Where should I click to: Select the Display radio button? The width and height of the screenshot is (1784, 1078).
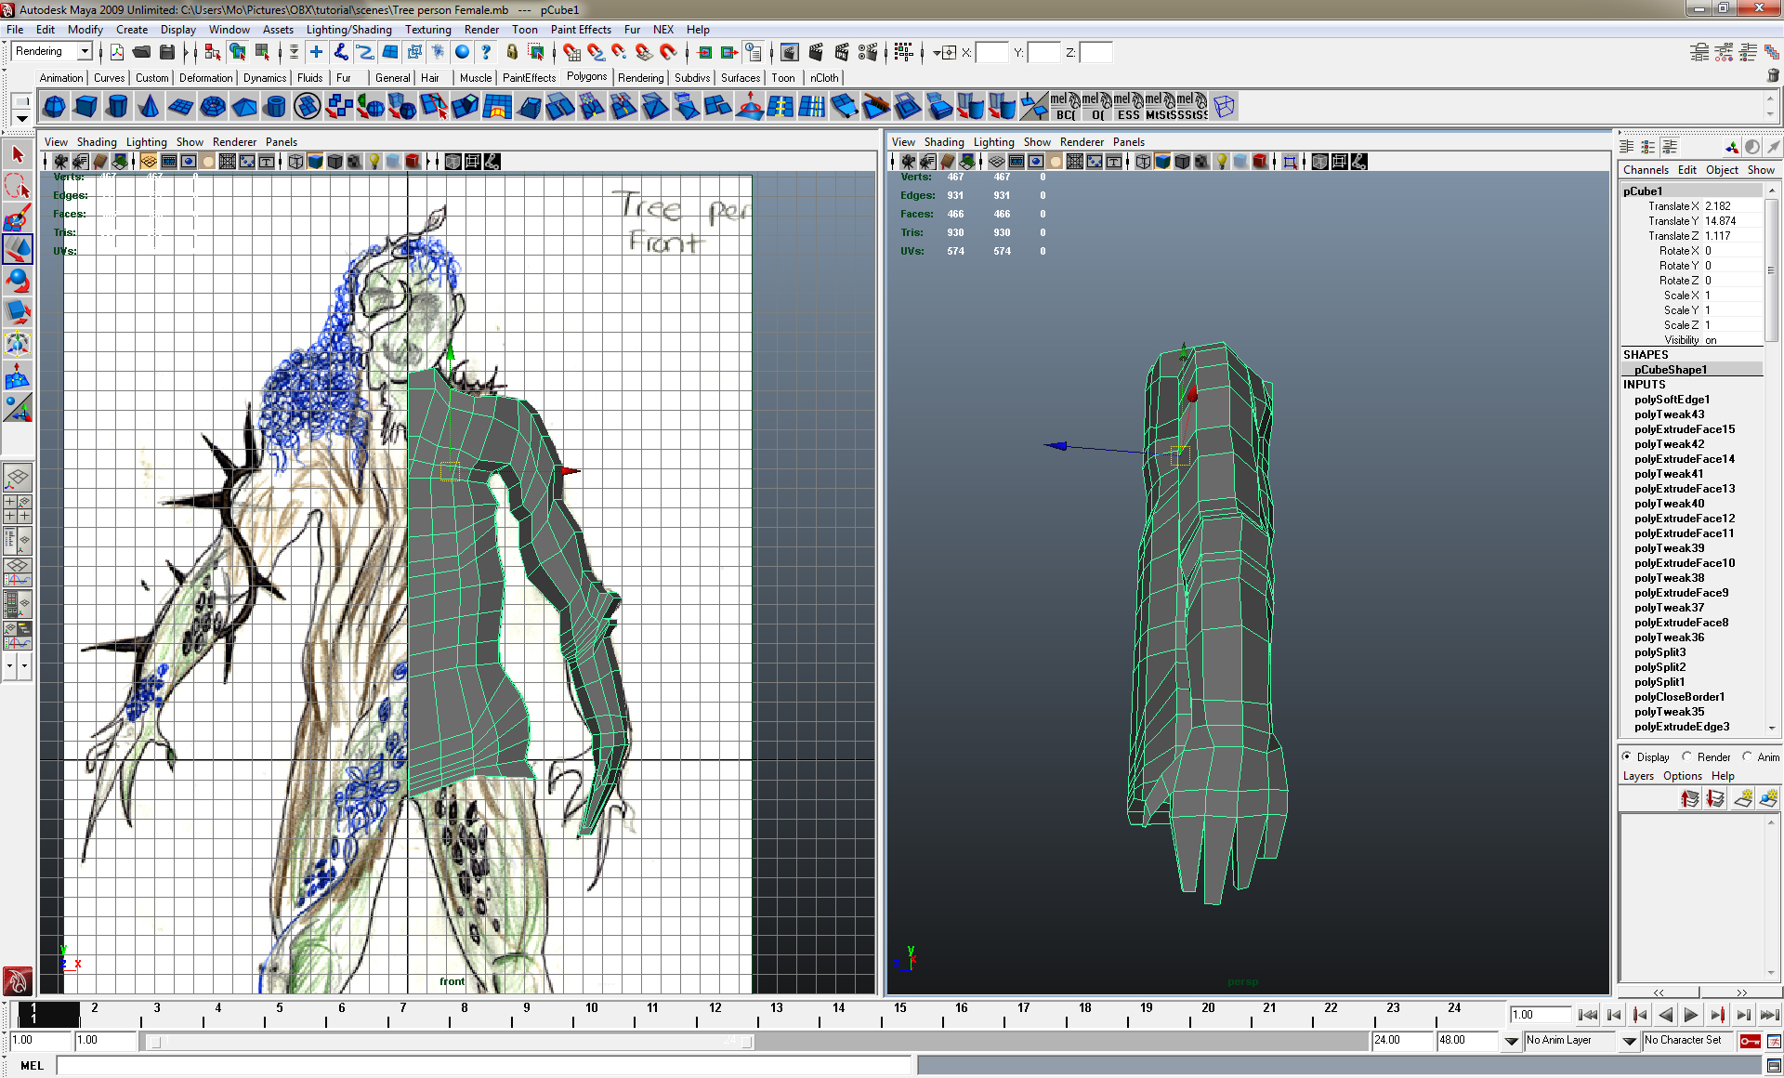tap(1627, 756)
